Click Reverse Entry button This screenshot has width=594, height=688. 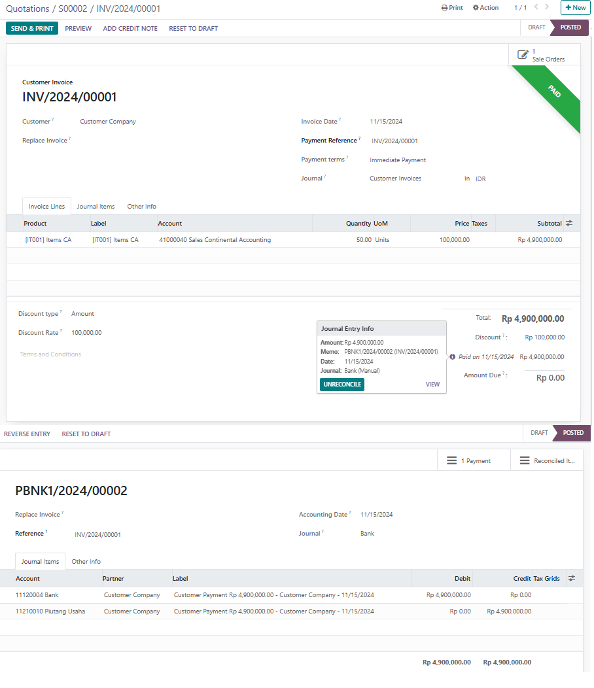click(27, 434)
